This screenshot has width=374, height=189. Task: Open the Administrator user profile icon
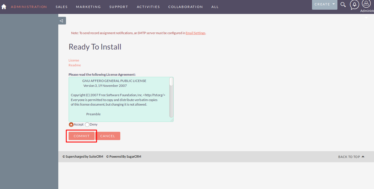(366, 4)
